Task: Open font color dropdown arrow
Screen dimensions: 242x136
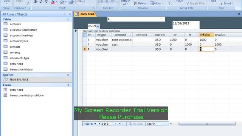Action: tap(57, 2)
